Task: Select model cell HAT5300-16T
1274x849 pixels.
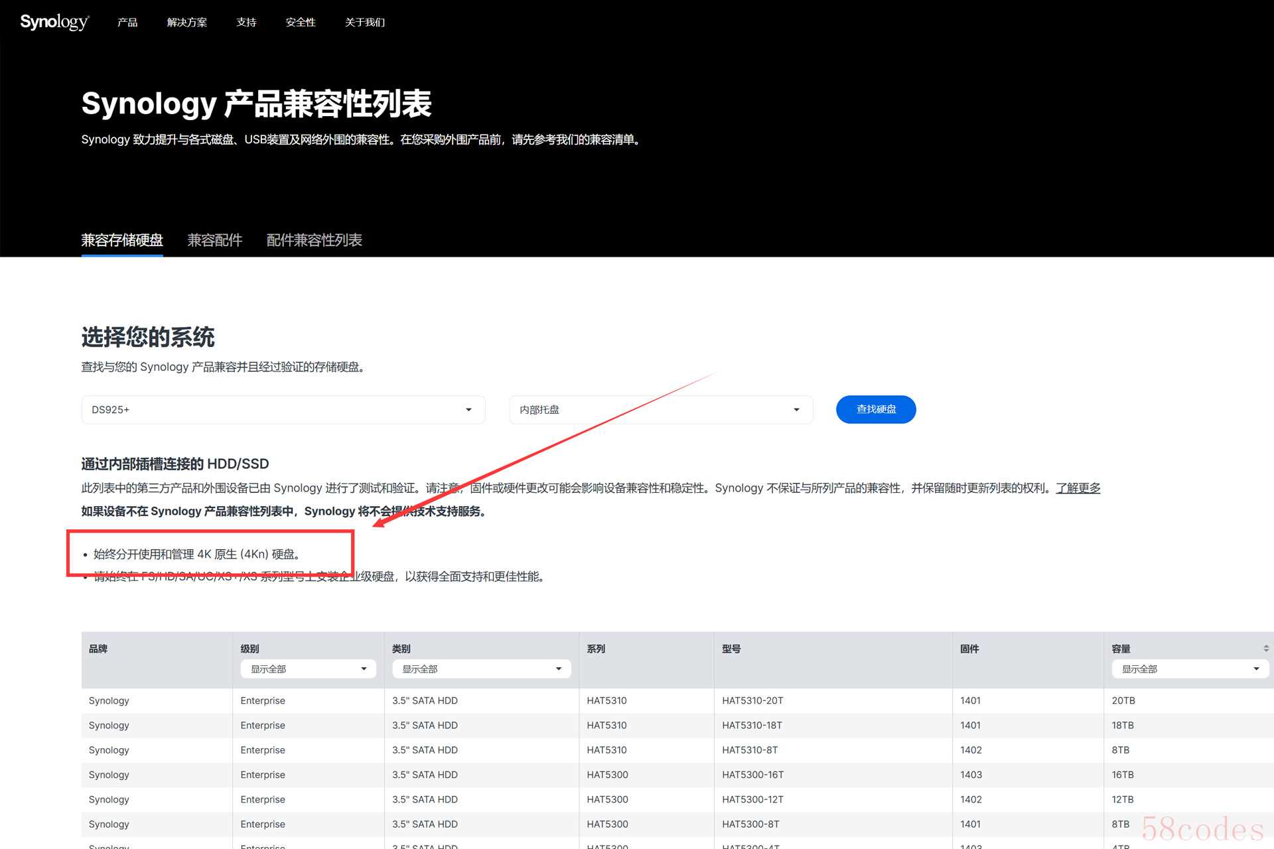Action: [x=752, y=775]
